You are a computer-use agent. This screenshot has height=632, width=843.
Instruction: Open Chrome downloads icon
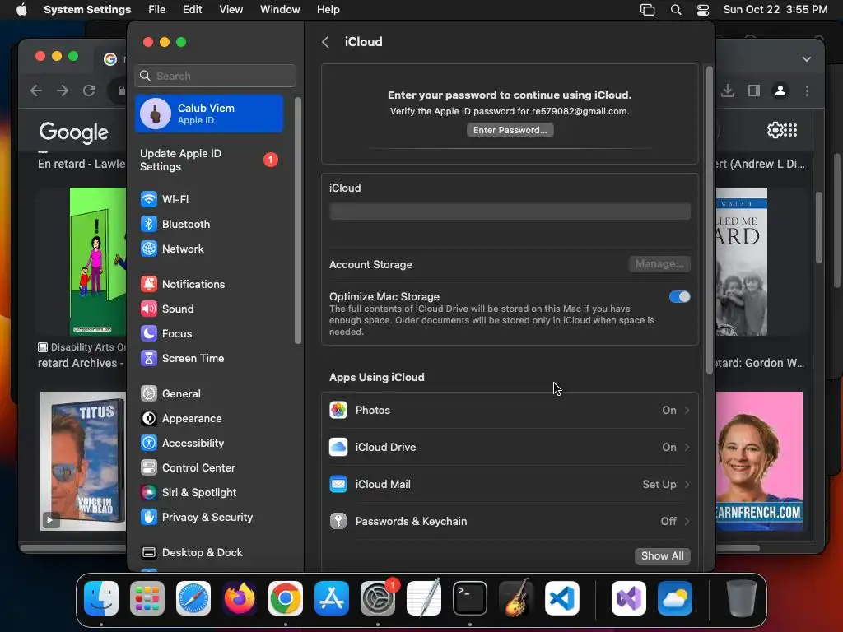click(x=728, y=91)
